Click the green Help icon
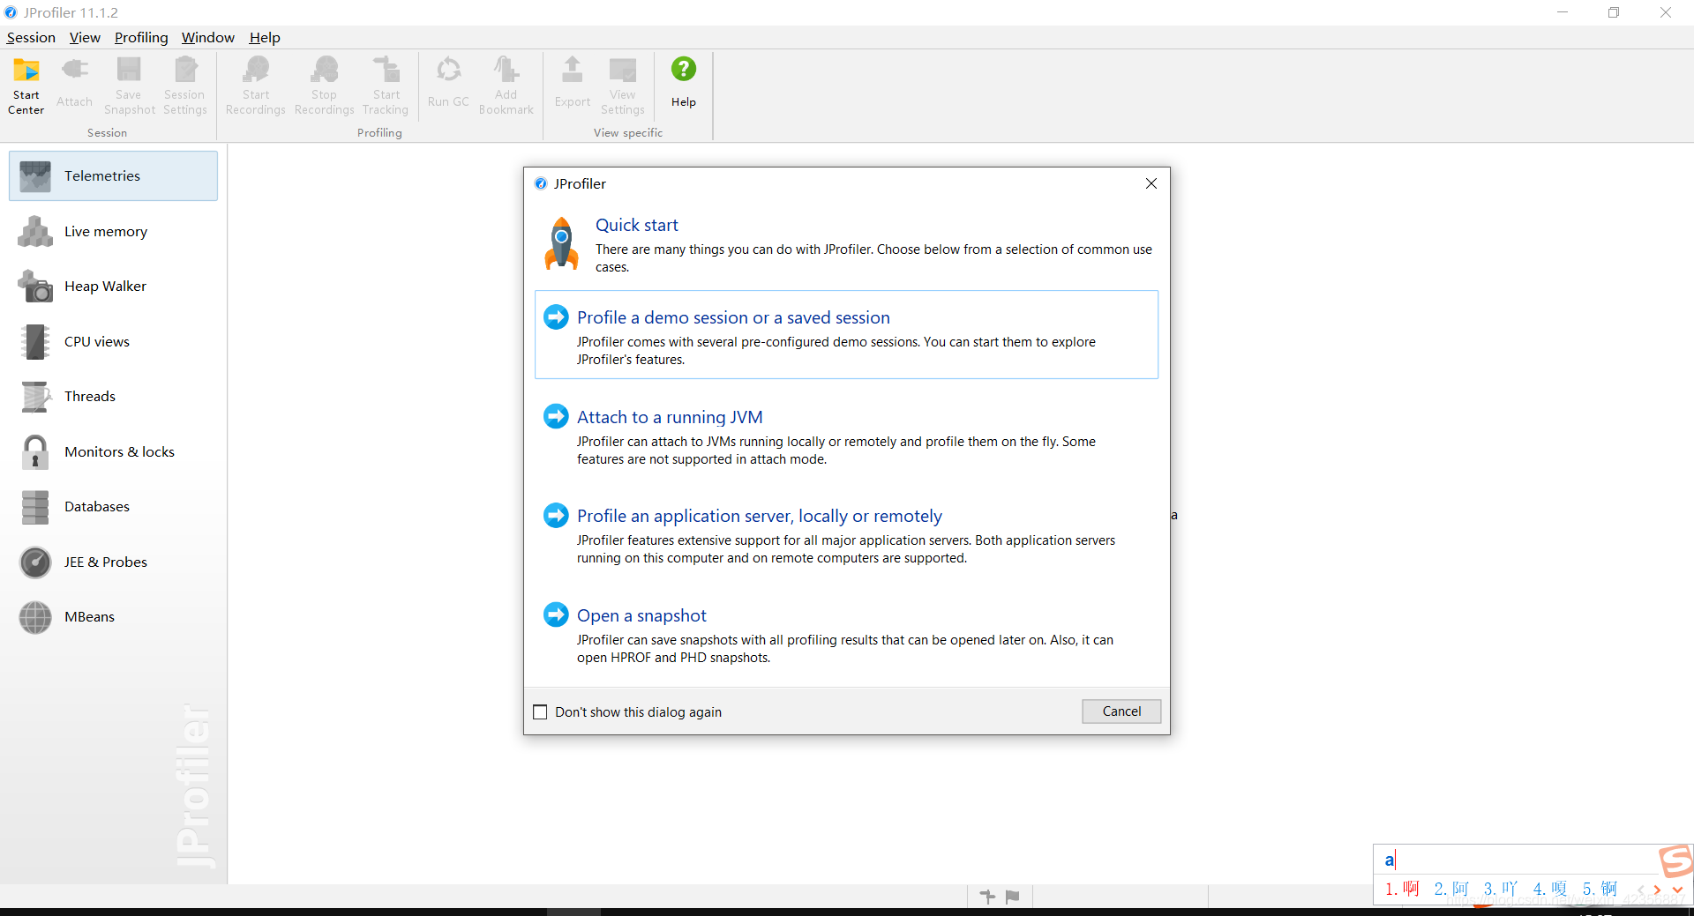The height and width of the screenshot is (916, 1694). (x=684, y=70)
